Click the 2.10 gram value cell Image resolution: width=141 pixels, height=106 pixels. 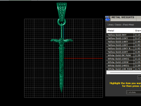[137, 35]
